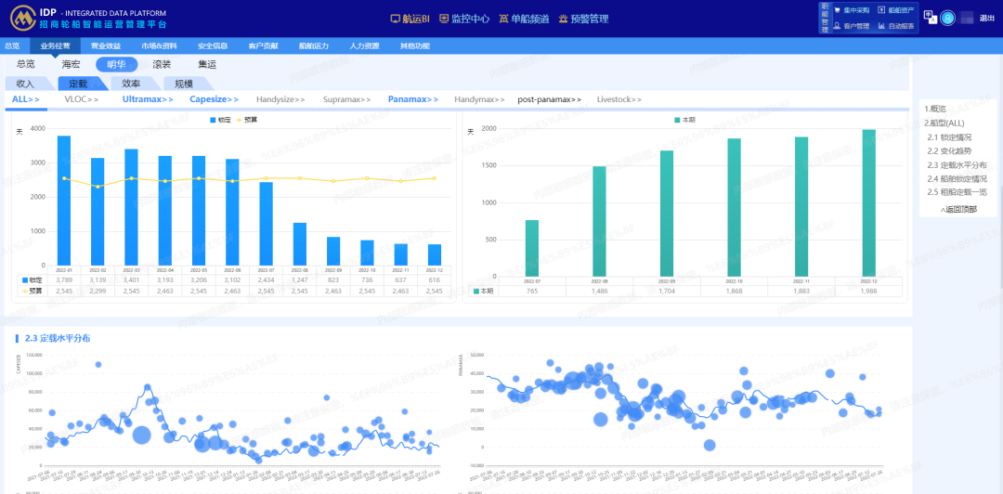This screenshot has height=494, width=1003.
Task: Jump to 1.概览 in the outline
Action: click(936, 109)
